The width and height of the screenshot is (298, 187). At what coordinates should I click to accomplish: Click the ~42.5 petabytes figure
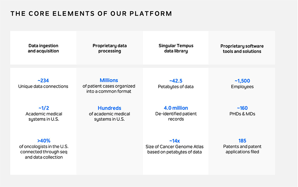[176, 81]
